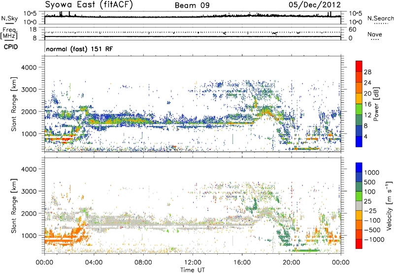Click the Power [dB] axis label
The height and width of the screenshot is (273, 394).
(x=376, y=104)
